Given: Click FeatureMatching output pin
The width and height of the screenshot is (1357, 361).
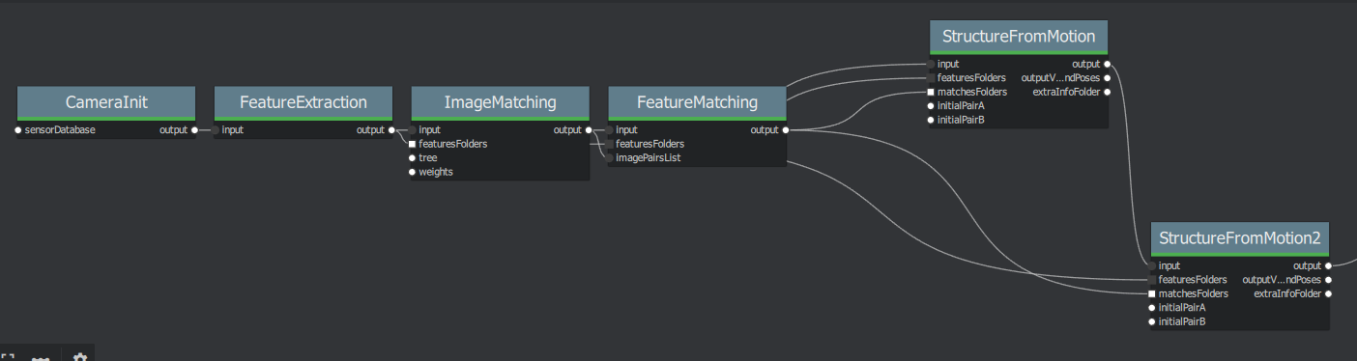Looking at the screenshot, I should 786,129.
